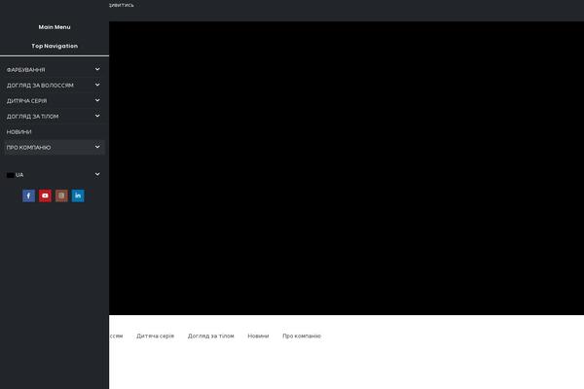584x389 pixels.
Task: Select ДИТЯЧА СЕРІЯ in the sidebar menu
Action: [27, 101]
